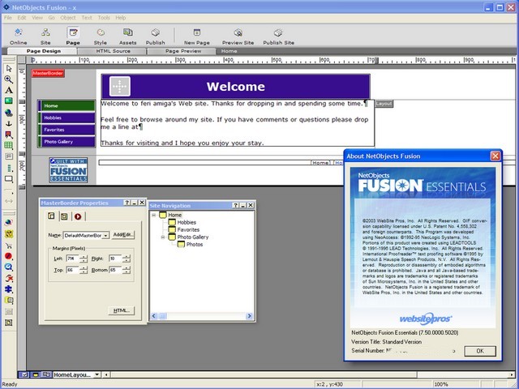Open Assets view from toolbar
Screen dimensions: 519x389
(128, 36)
